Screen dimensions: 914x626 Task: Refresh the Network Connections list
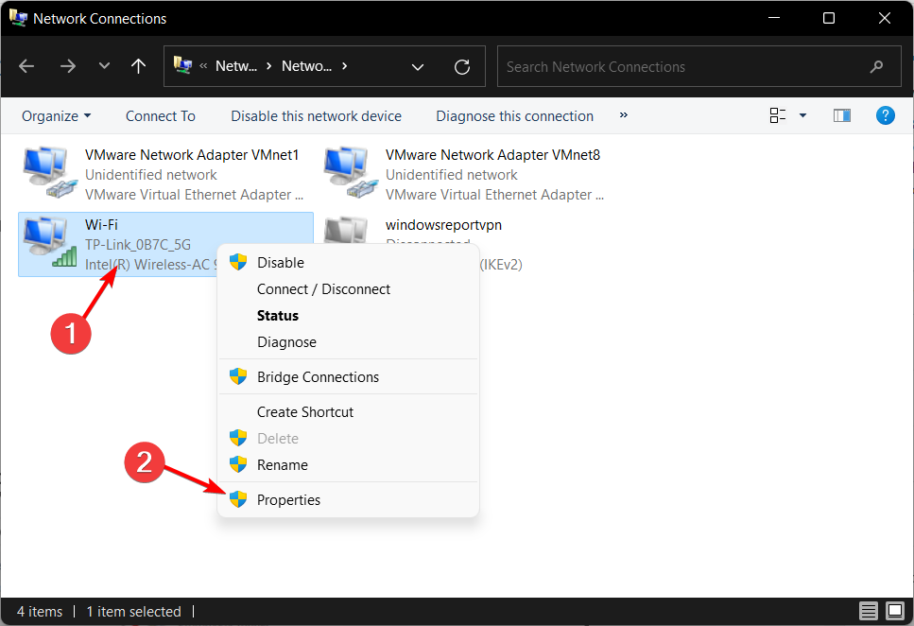462,66
